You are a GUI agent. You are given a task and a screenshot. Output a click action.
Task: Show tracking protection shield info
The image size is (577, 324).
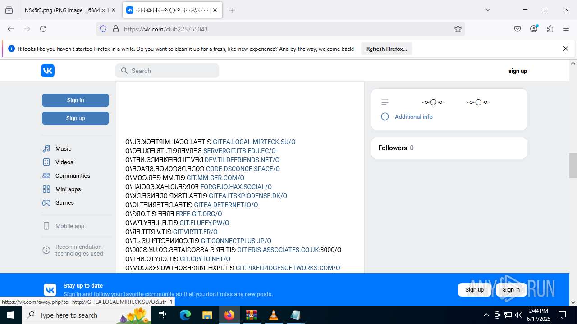click(103, 29)
